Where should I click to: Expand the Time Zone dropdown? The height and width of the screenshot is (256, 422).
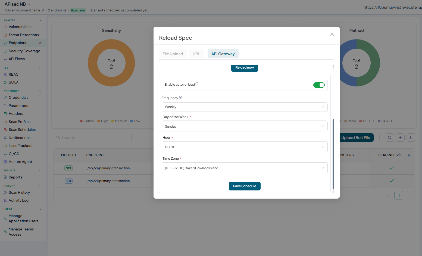click(245, 168)
